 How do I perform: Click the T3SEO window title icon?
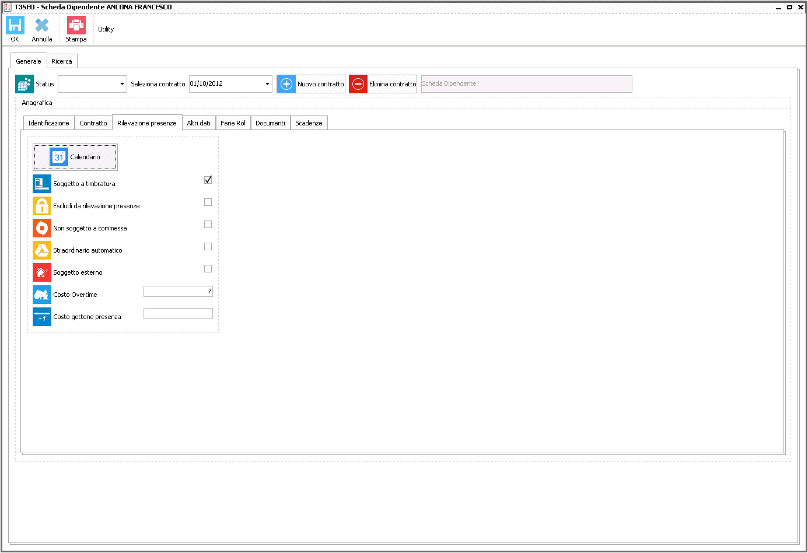click(x=8, y=7)
